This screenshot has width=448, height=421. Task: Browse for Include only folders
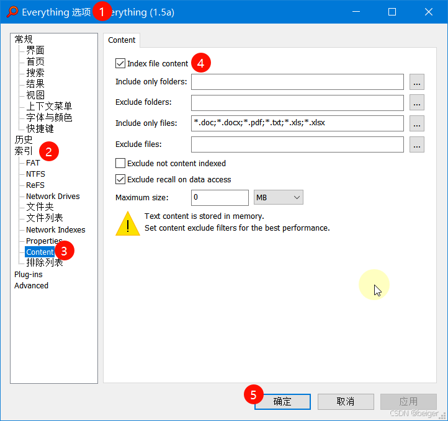(416, 82)
